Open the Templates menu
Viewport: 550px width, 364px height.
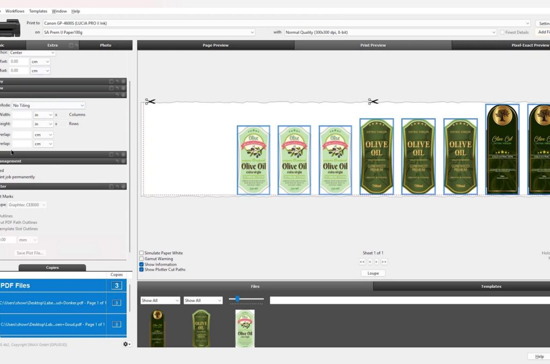coord(38,11)
